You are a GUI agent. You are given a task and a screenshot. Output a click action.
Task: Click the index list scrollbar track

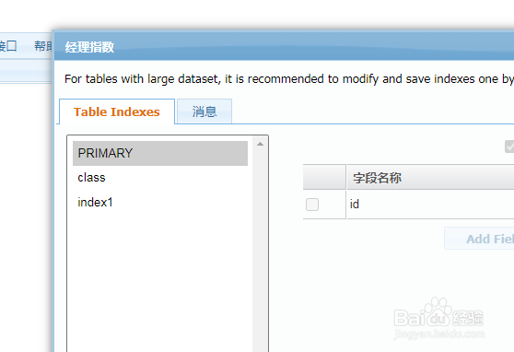(261, 250)
